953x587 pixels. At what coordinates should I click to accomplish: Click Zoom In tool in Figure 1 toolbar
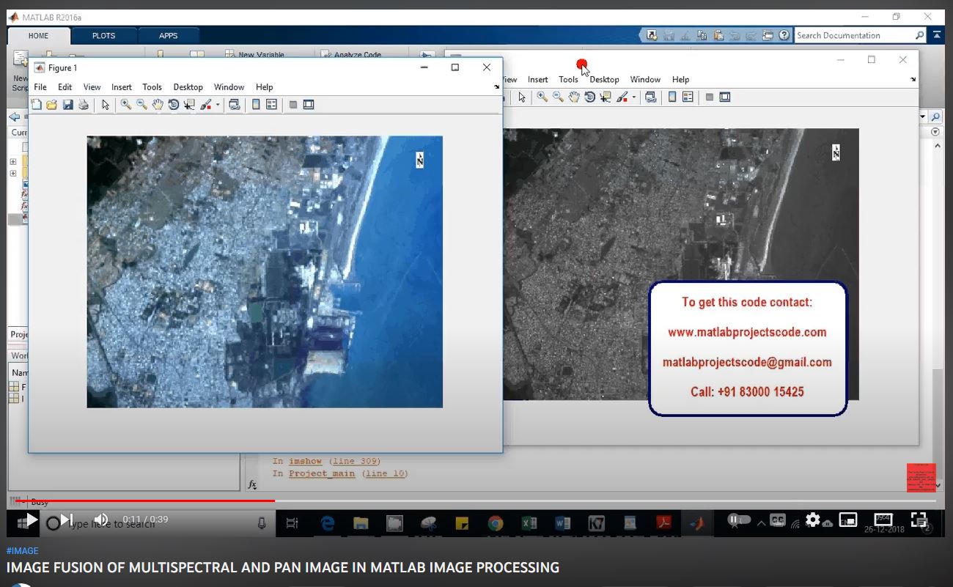[x=126, y=105]
